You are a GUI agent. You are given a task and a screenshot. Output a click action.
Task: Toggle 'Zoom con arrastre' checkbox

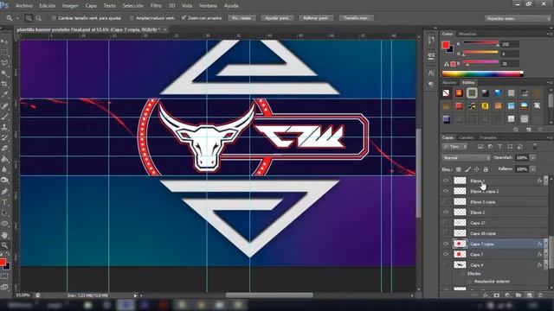tap(184, 17)
